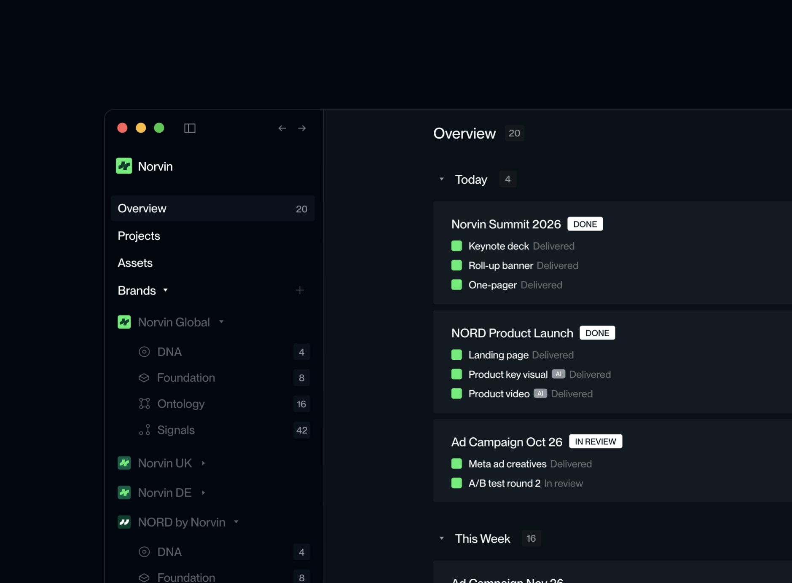Click the DNA icon under Norvin Global
Viewport: 792px width, 583px height.
coord(144,352)
